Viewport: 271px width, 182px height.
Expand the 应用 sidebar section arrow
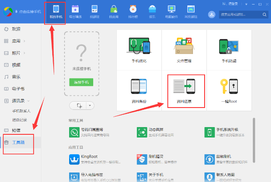click(x=25, y=41)
